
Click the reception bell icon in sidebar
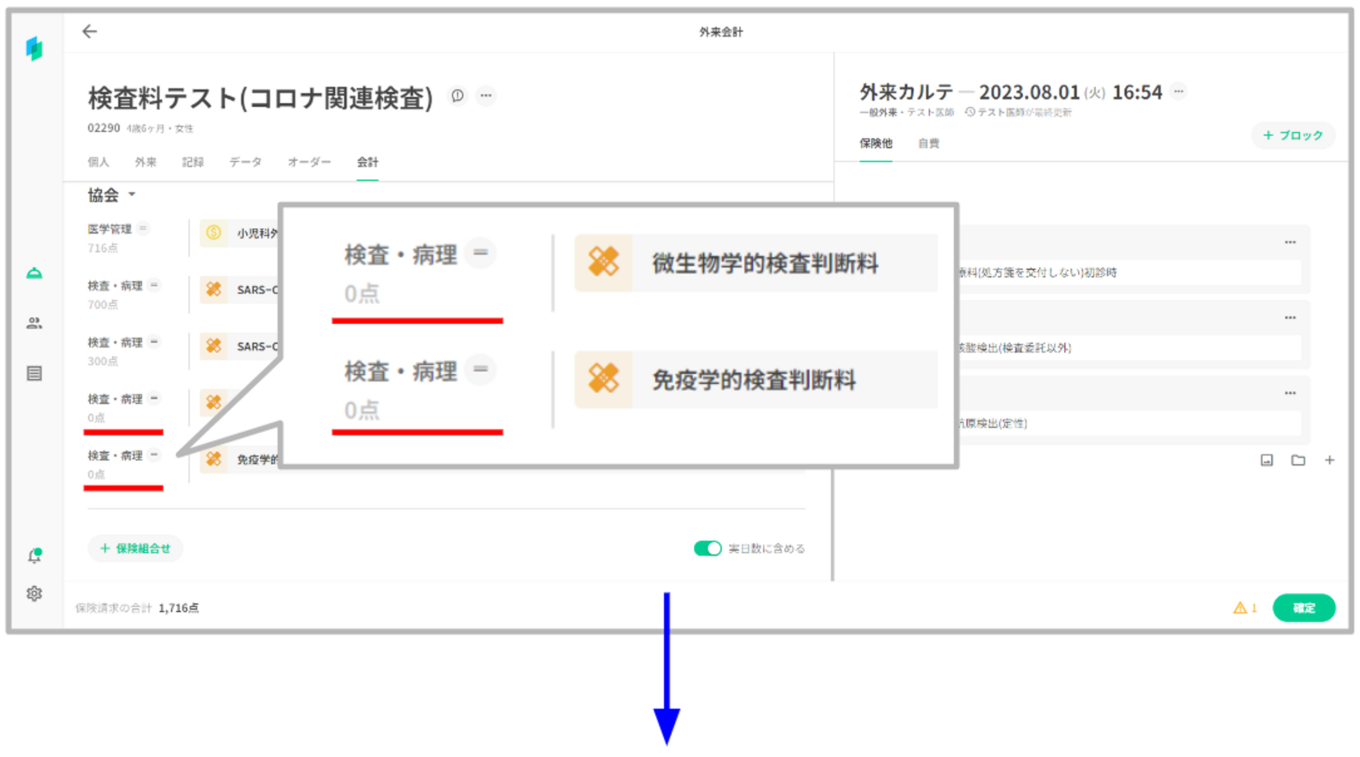click(34, 273)
